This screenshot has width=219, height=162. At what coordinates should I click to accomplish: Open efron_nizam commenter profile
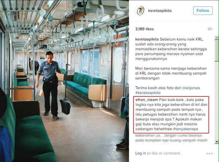pyautogui.click(x=147, y=100)
